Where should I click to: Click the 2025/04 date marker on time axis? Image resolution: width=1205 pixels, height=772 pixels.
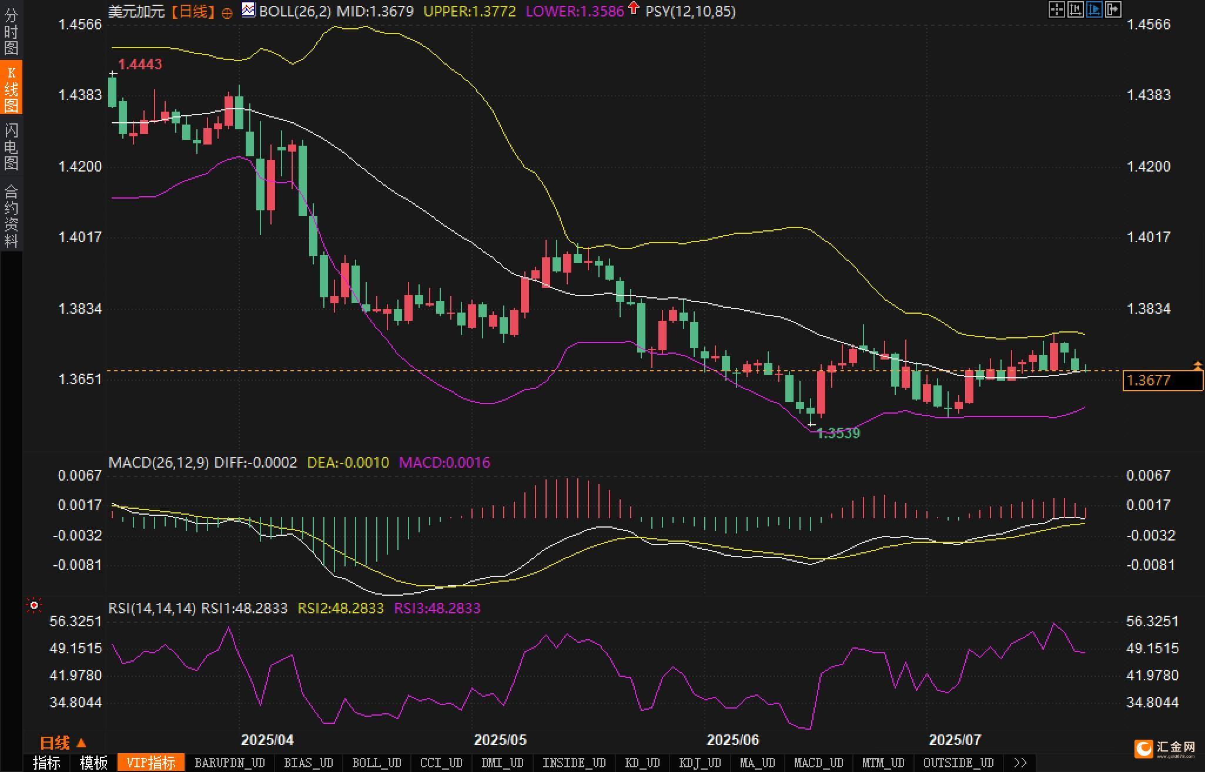click(x=267, y=740)
